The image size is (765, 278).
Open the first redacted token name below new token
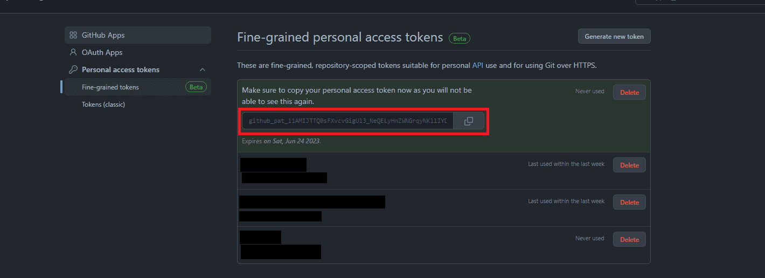click(x=273, y=164)
